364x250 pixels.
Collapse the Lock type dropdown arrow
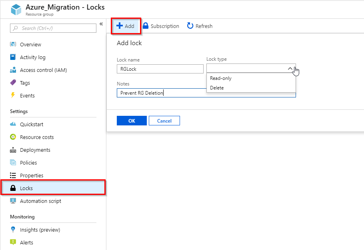tap(290, 69)
